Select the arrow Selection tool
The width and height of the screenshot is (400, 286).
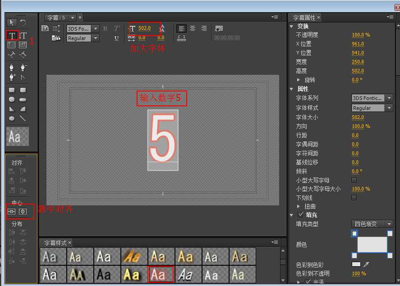tap(12, 23)
